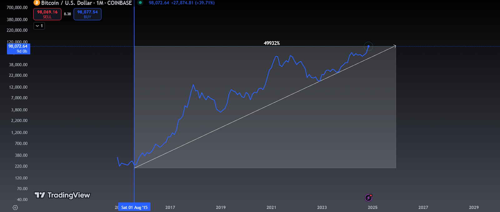Click the 2025 label on time axis
This screenshot has height=212, width=500.
coord(372,207)
